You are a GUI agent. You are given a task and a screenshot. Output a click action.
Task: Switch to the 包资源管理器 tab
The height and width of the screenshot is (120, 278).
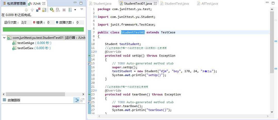click(14, 4)
